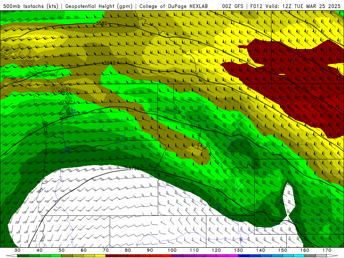
Task: Click the '500mb Isotachs (kts)' title text
Action: pos(31,6)
